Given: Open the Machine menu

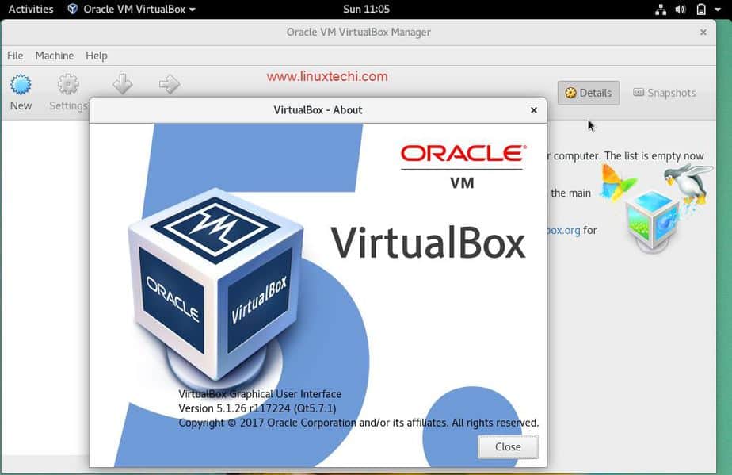Looking at the screenshot, I should 55,56.
